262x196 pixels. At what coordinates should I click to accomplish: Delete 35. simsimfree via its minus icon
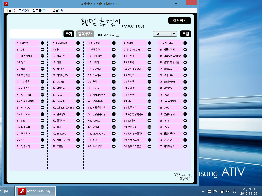185,82
